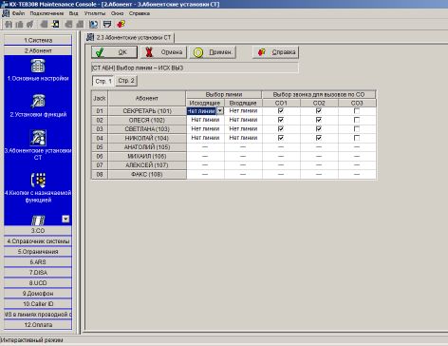Screen dimensions: 448x346
Task: Open the Подключение menu
Action: tap(47, 13)
